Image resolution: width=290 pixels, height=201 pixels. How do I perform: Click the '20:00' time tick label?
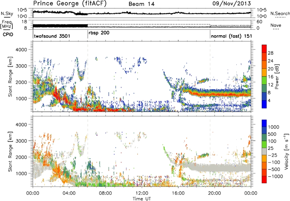point(214,193)
